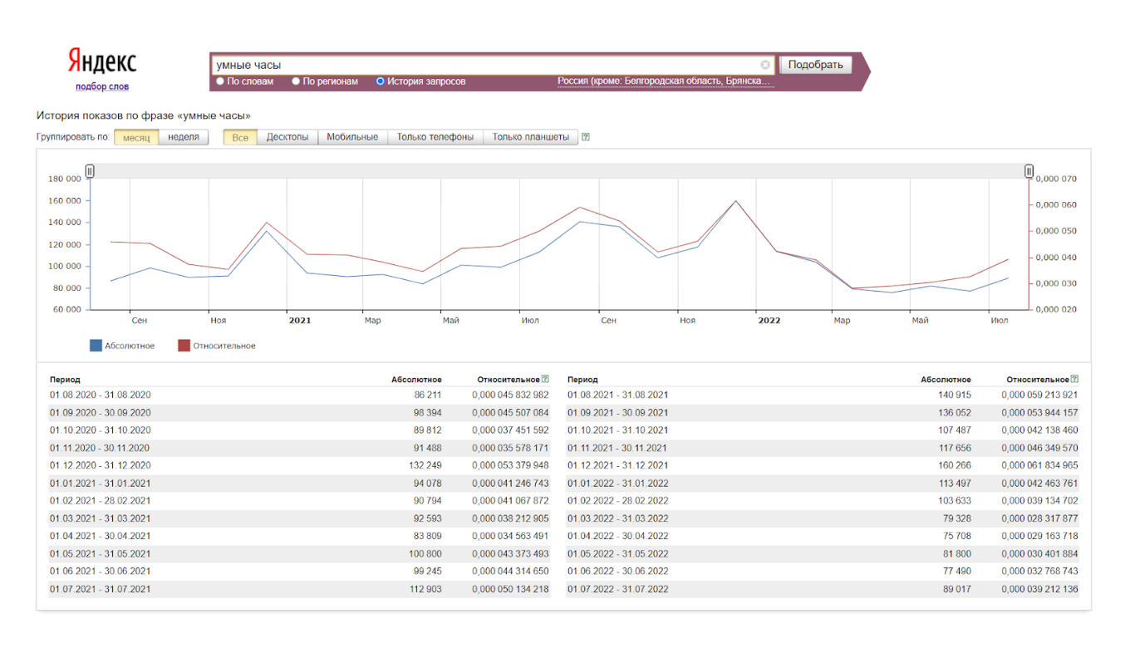
Task: Click the 2021 label on chart axis
Action: point(299,320)
